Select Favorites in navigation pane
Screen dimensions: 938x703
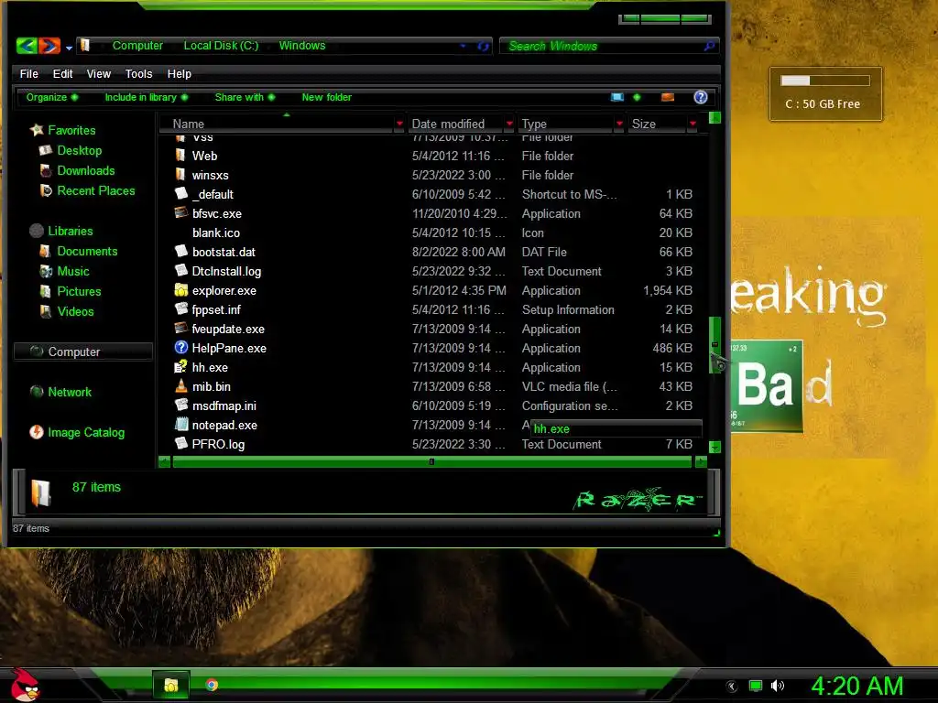point(71,130)
